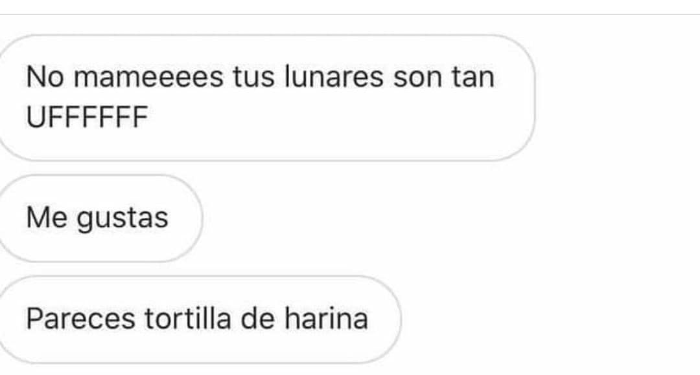The image size is (700, 375).
Task: Click empty chat area beside tortilla message
Action: click(x=549, y=319)
